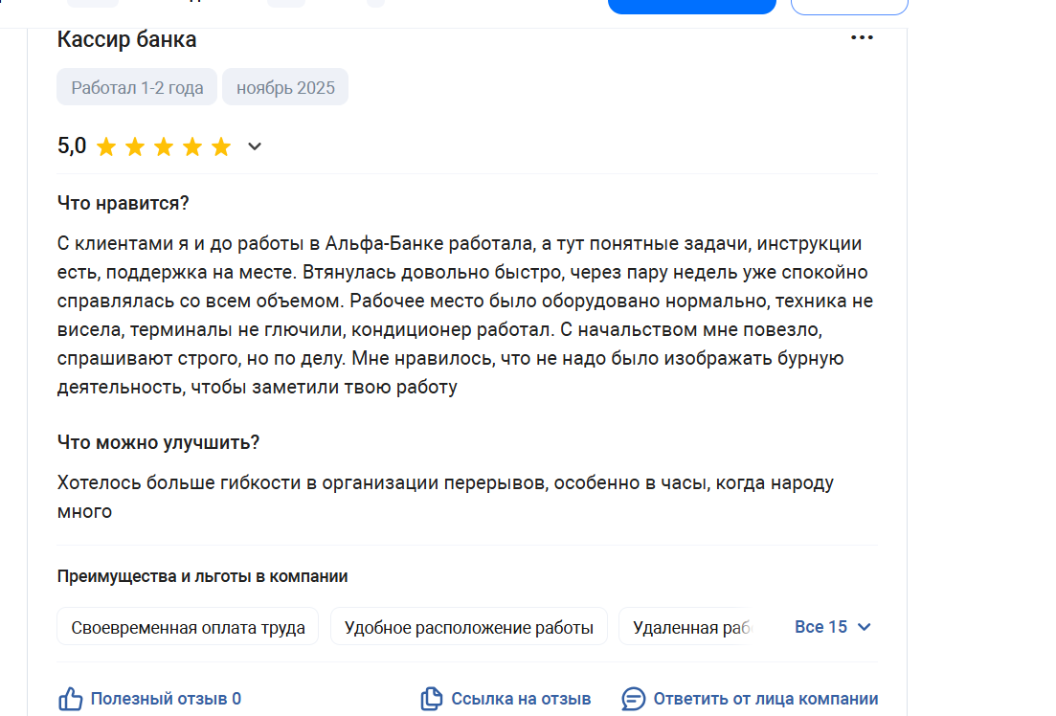
Task: Click the second rating star
Action: pos(135,146)
